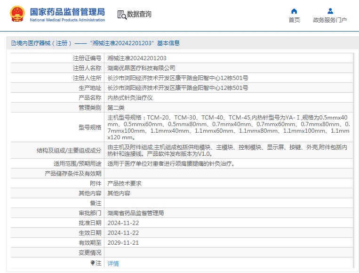This screenshot has width=359, height=273.
Task: Click the bulb icon beside 注
Action: (x=93, y=263)
